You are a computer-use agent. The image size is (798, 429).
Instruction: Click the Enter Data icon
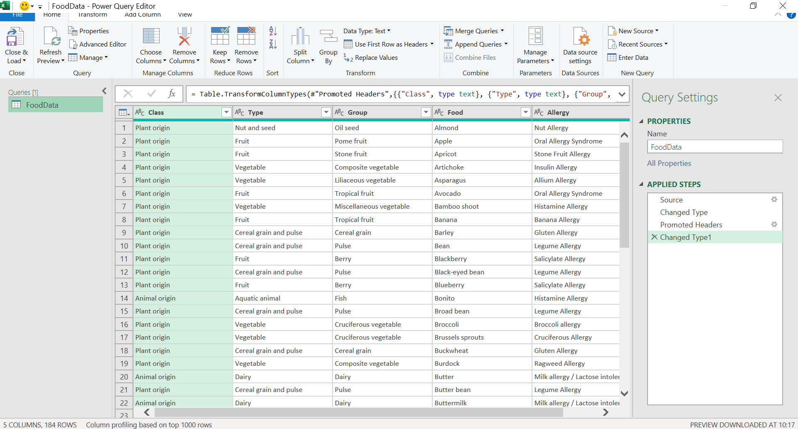[x=612, y=58]
